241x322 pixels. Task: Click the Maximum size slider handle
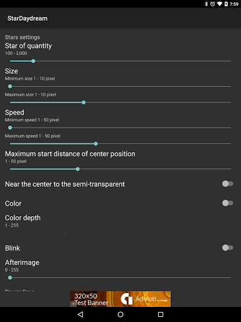83,103
